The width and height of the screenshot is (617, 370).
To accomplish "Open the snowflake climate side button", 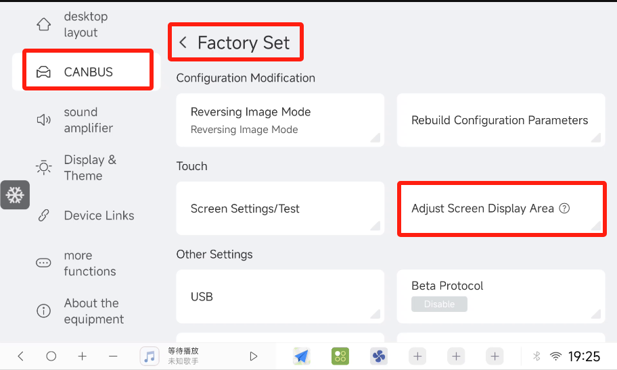I will point(15,195).
